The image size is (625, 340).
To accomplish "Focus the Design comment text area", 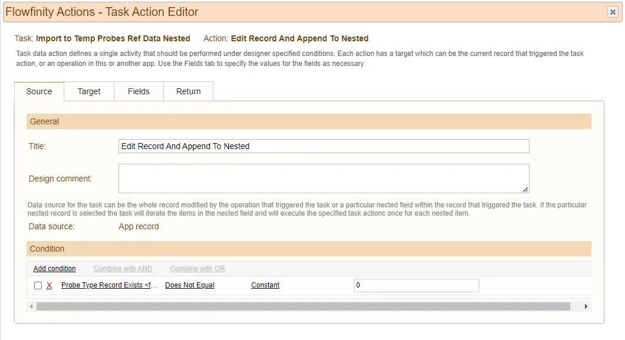I will pos(324,179).
